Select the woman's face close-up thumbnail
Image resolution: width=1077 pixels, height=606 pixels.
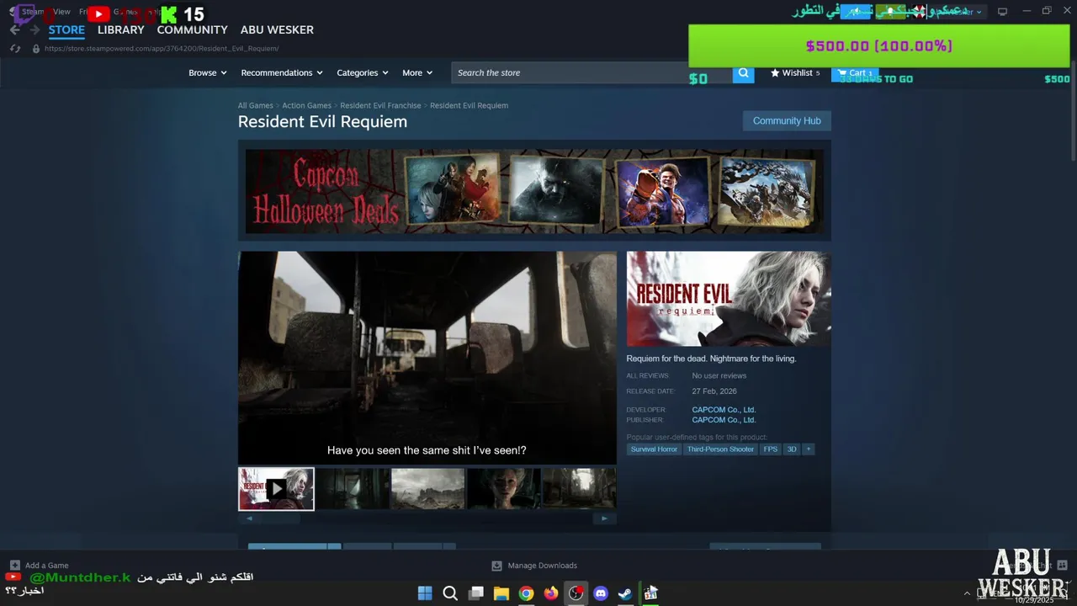pos(503,488)
